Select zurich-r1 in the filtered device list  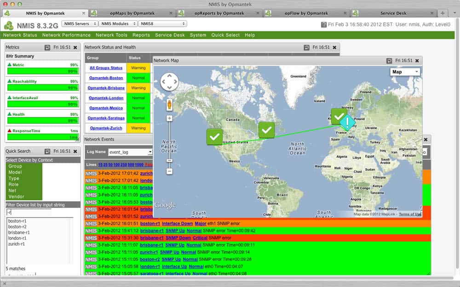coord(17,244)
